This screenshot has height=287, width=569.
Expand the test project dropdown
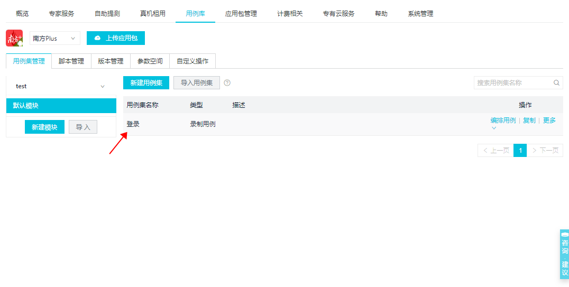(x=61, y=86)
